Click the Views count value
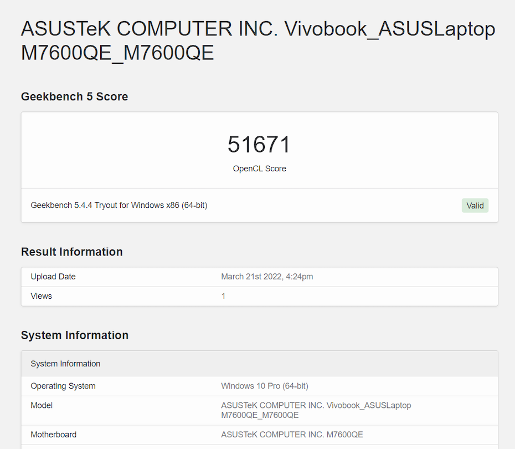 tap(223, 296)
